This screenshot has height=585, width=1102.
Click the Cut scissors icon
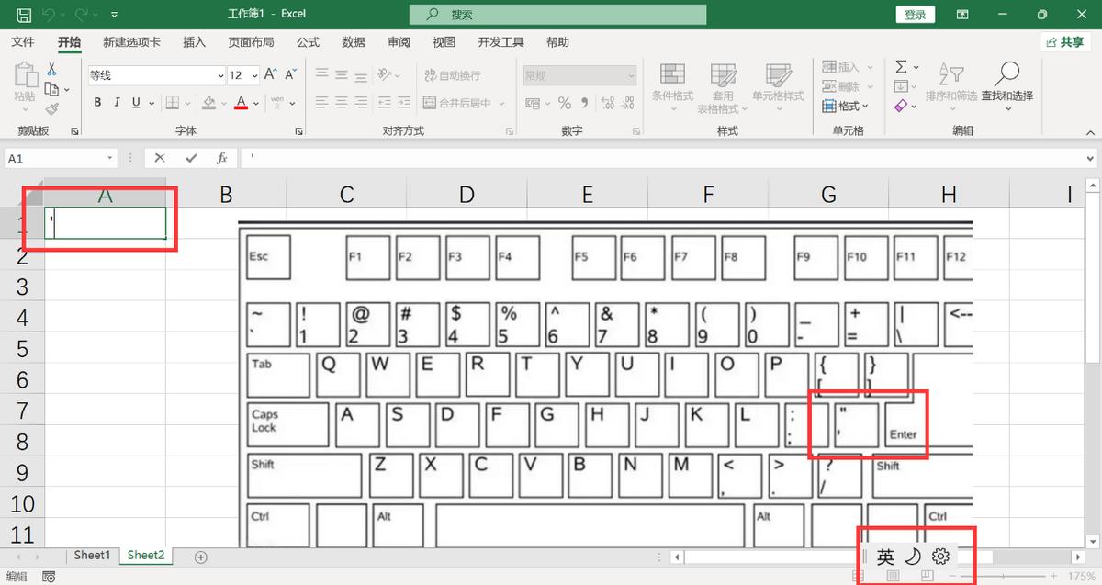pyautogui.click(x=51, y=70)
